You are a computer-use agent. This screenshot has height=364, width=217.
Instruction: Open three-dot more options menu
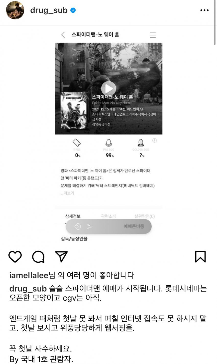pyautogui.click(x=204, y=10)
